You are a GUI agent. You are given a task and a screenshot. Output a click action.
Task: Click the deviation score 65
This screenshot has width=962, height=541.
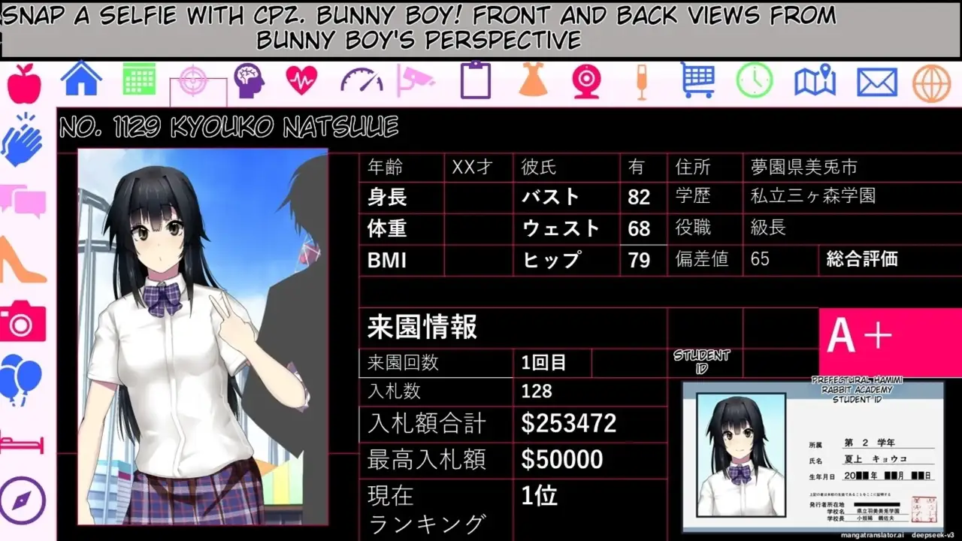(760, 259)
